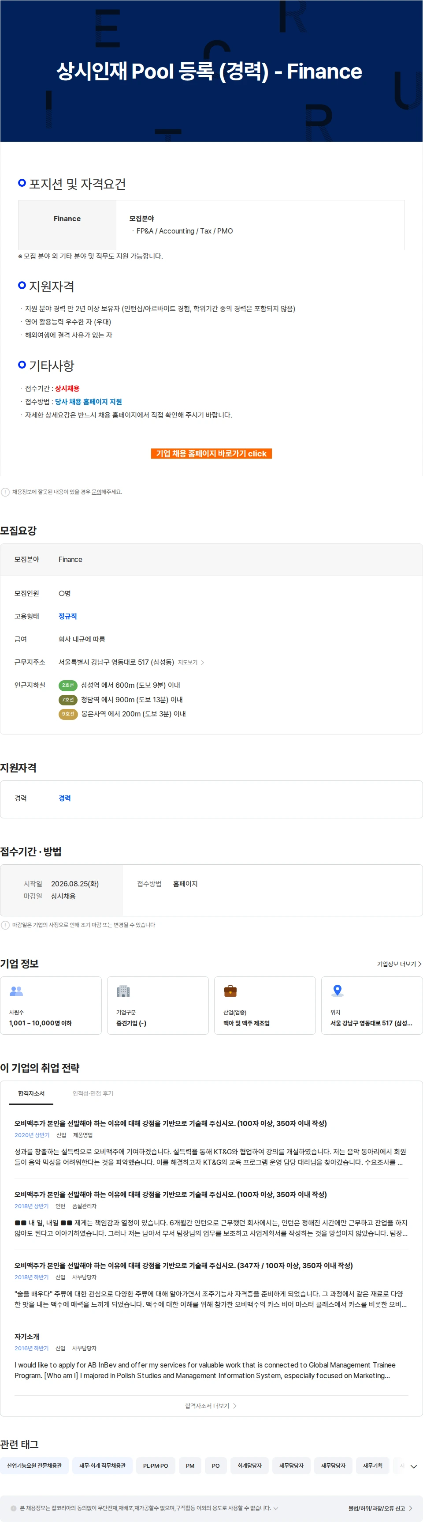Click 합격자소서 더보기 link

[211, 1406]
